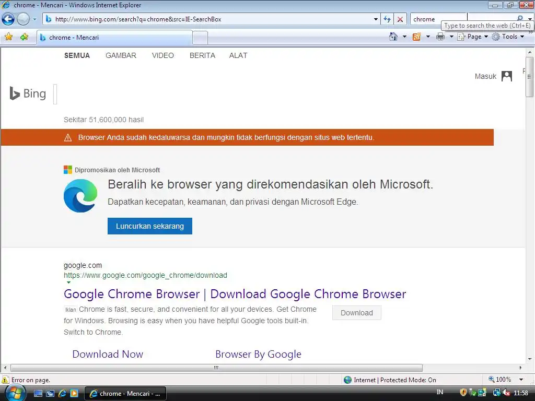The image size is (535, 401).
Task: Open the search provider options dropdown
Action: pyautogui.click(x=530, y=19)
